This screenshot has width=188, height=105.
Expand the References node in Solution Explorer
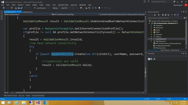[x=151, y=28]
